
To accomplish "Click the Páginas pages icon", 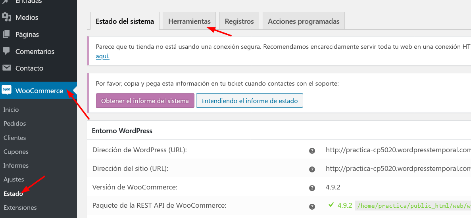I will coord(6,34).
